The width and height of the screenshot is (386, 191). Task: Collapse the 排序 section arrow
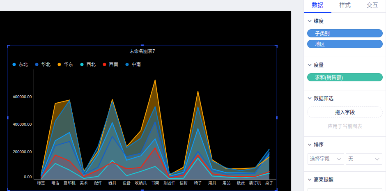310,145
